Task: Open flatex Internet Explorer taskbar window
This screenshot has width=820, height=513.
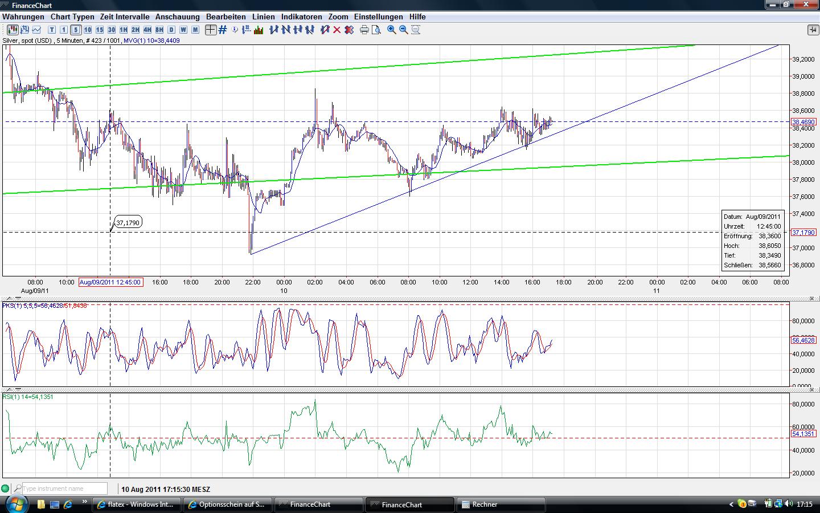Action: [x=137, y=504]
